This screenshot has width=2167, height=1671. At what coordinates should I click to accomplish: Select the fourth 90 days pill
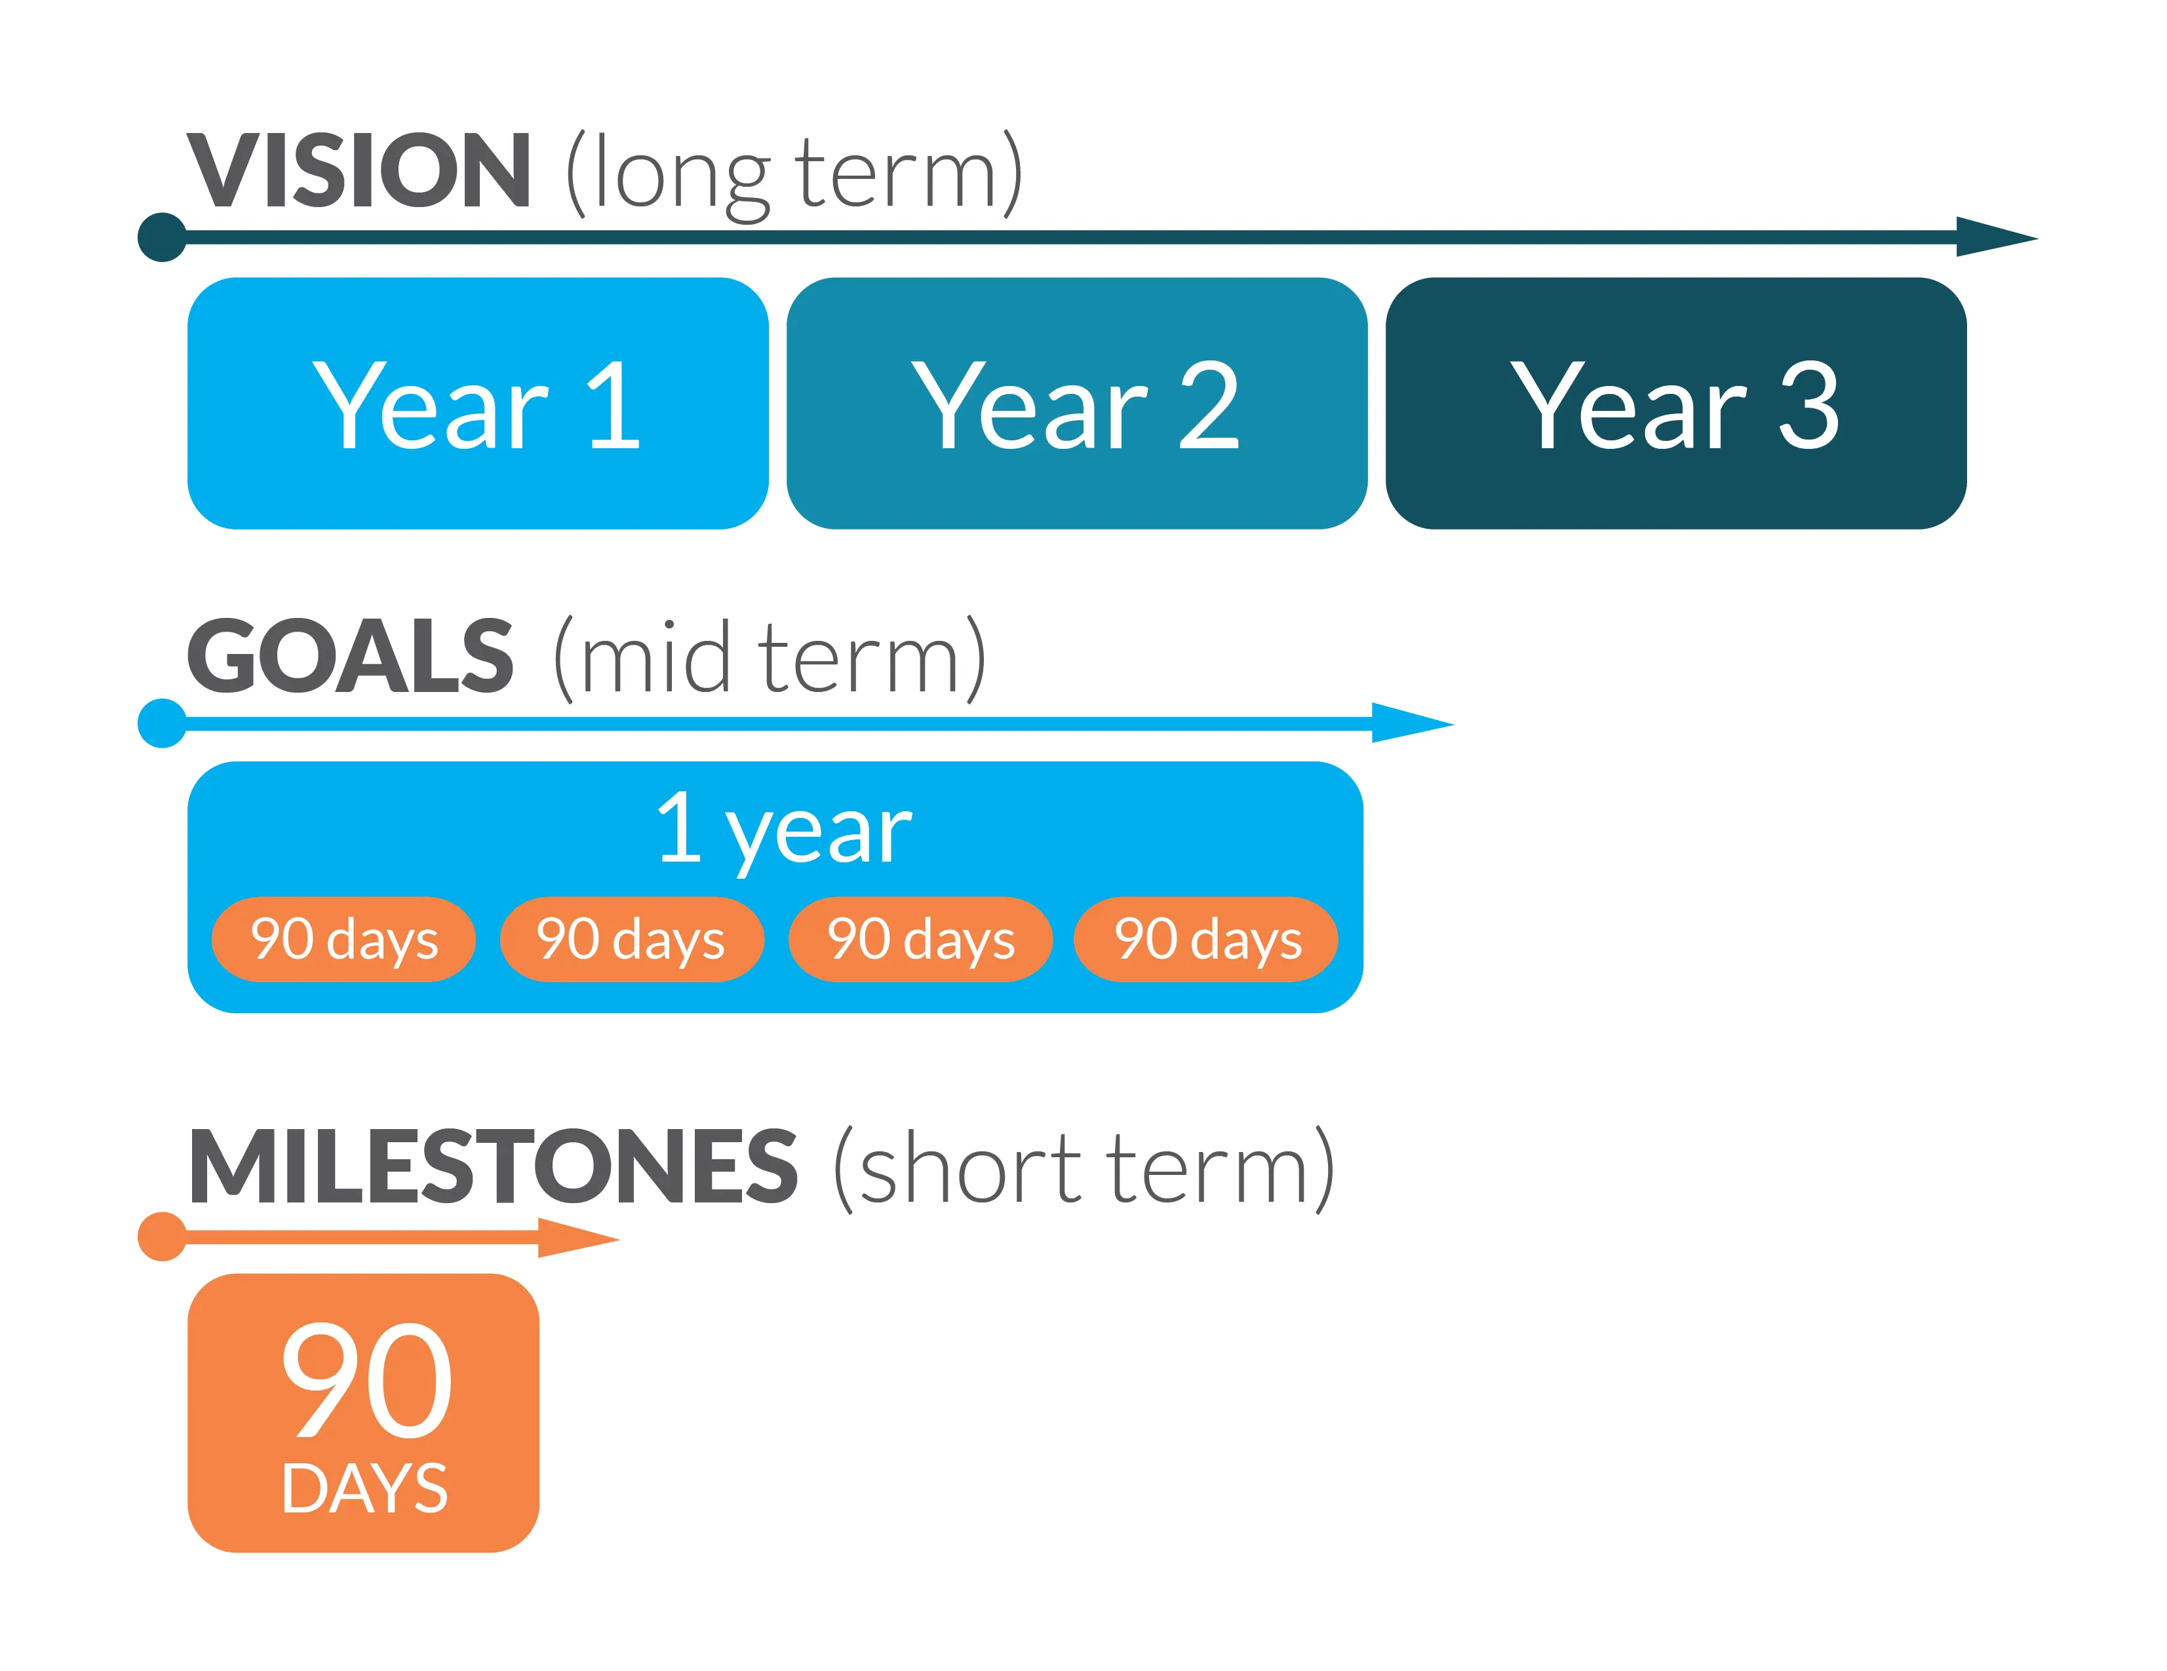point(1205,939)
